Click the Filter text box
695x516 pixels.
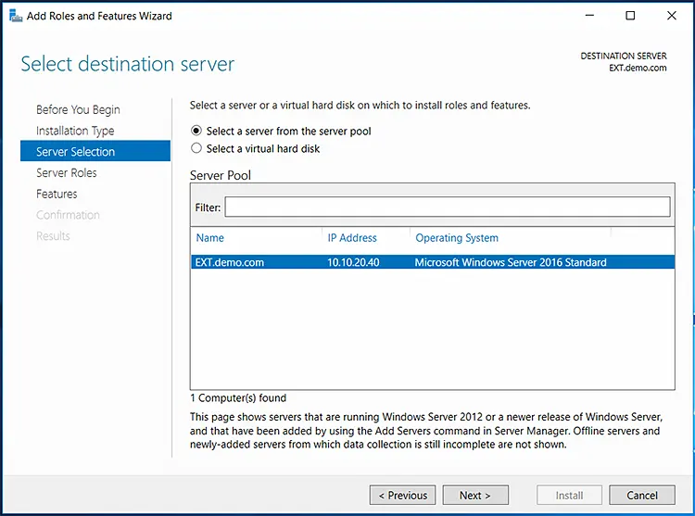pyautogui.click(x=448, y=207)
